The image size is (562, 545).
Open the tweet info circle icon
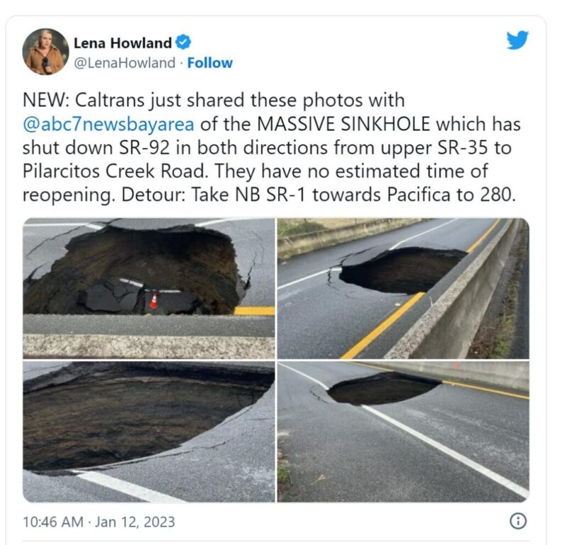click(x=518, y=521)
